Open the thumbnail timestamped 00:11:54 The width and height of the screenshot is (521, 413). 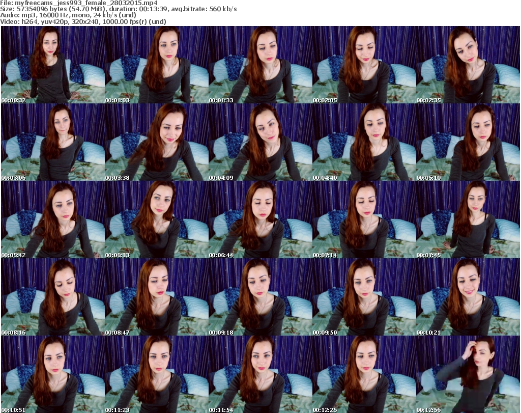[260, 374]
